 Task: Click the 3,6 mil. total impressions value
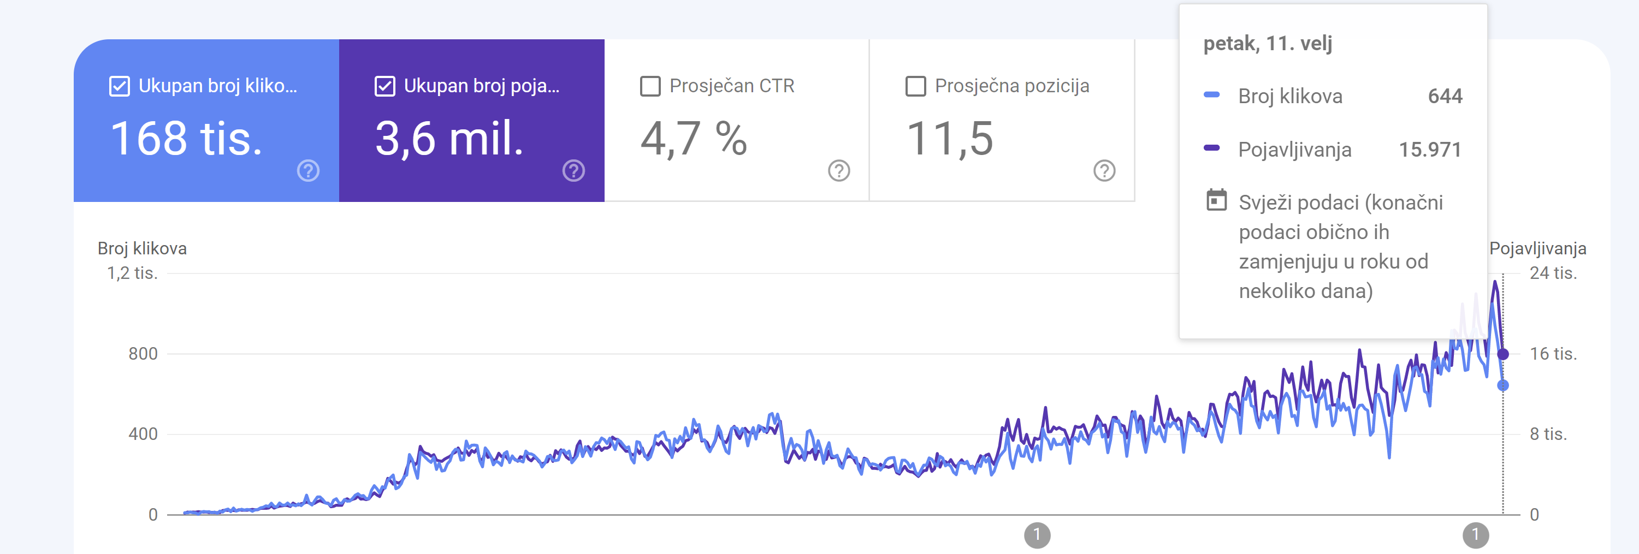point(449,139)
